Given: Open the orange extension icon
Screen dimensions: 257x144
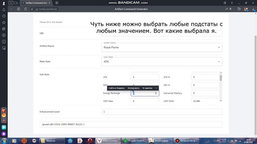Looking at the screenshot, I should (x=246, y=9).
